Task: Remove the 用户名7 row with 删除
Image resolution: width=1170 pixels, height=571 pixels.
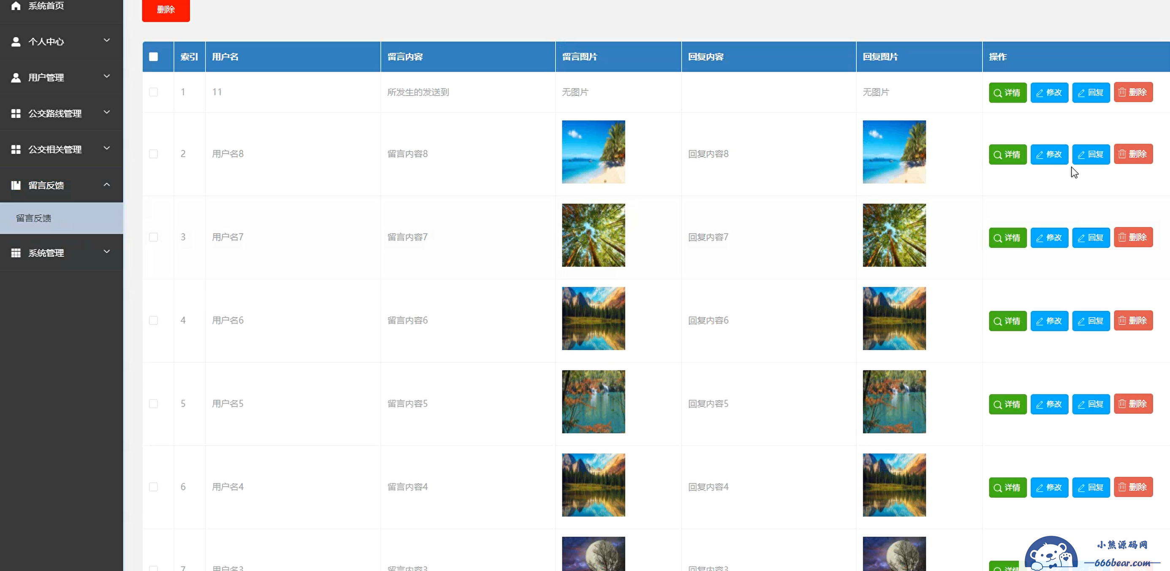Action: (1133, 238)
